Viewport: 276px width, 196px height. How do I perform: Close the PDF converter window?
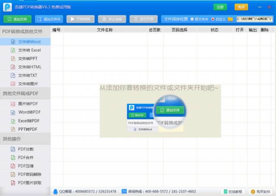(x=269, y=7)
